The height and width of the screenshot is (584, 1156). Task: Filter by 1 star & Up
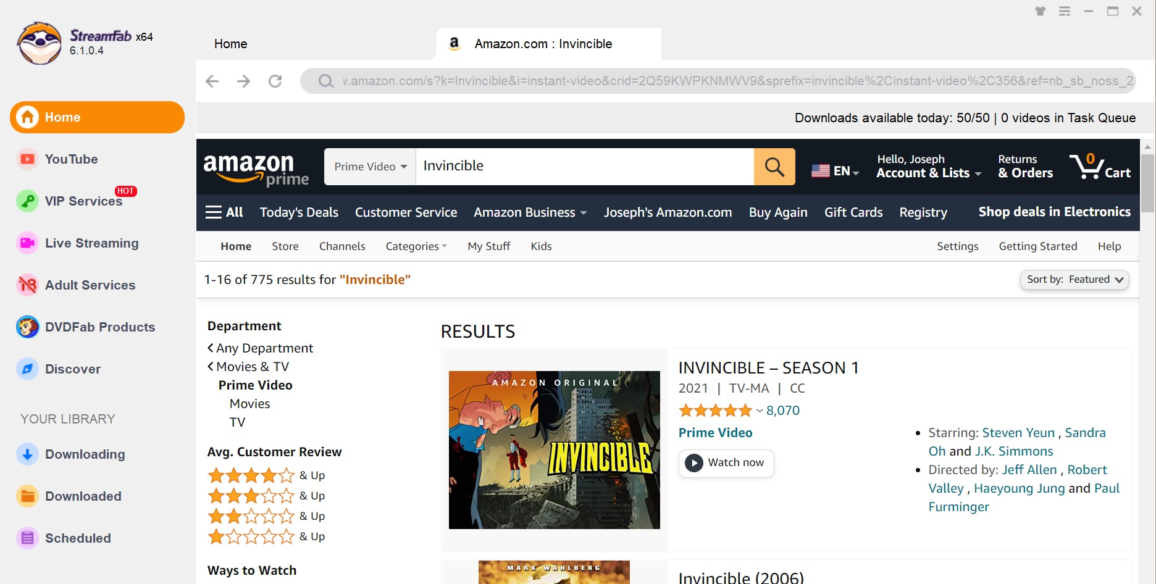pos(266,536)
